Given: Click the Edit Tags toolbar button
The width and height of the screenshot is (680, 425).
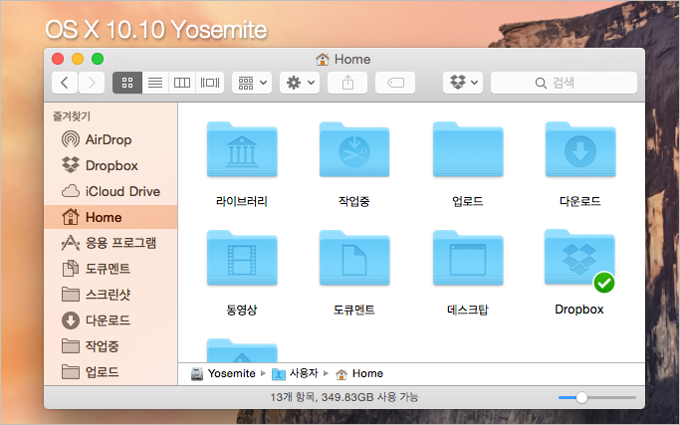Looking at the screenshot, I should (395, 83).
